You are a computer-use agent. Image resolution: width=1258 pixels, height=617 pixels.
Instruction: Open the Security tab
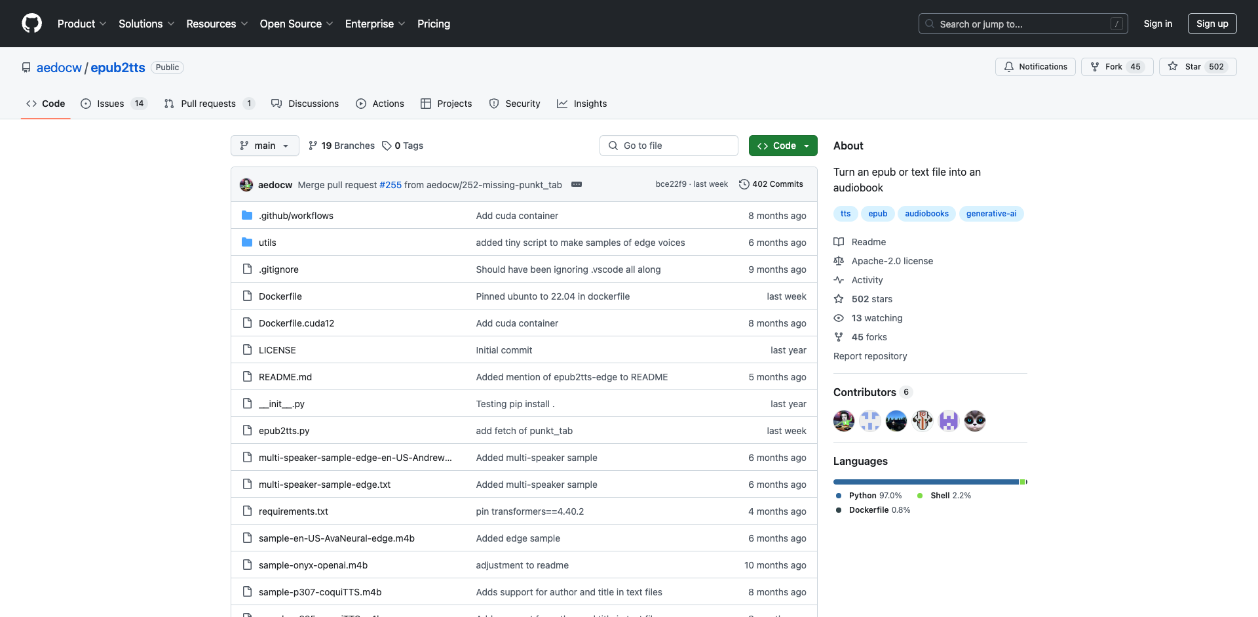[515, 104]
